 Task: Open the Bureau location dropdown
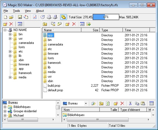point(86,103)
